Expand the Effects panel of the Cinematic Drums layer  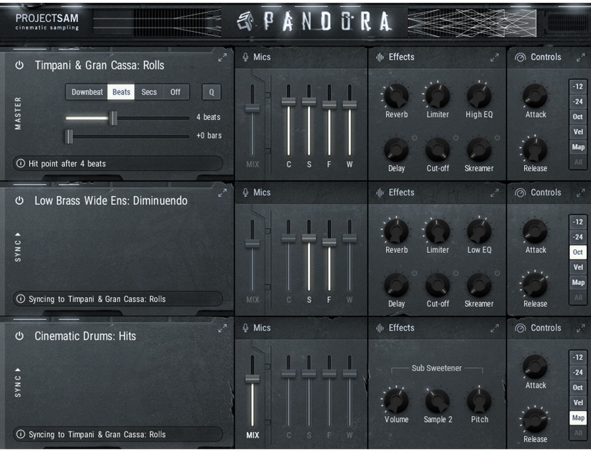[x=495, y=328]
